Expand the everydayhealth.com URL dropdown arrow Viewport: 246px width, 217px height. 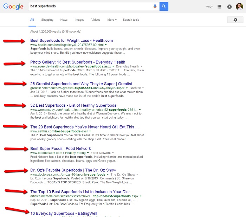pyautogui.click(x=113, y=66)
